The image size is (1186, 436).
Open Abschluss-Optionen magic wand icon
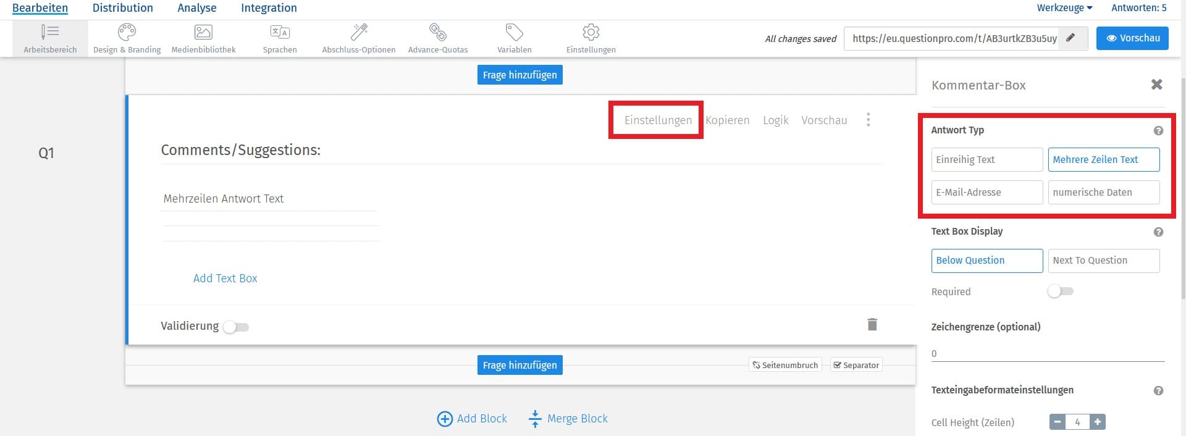[359, 31]
